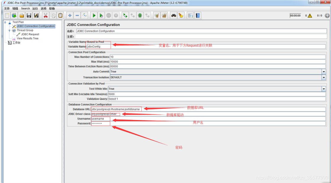Click the JDBC Driver class field
This screenshot has height=183, width=331.
click(208, 114)
